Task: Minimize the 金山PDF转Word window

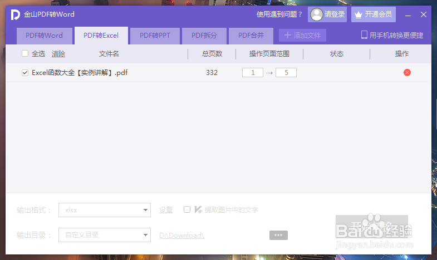Action: (408, 14)
